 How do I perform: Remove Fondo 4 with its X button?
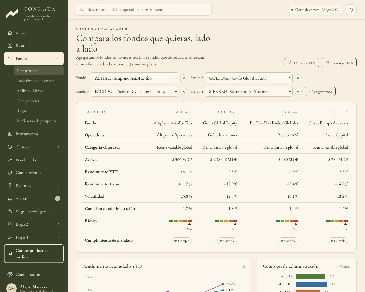[298, 92]
